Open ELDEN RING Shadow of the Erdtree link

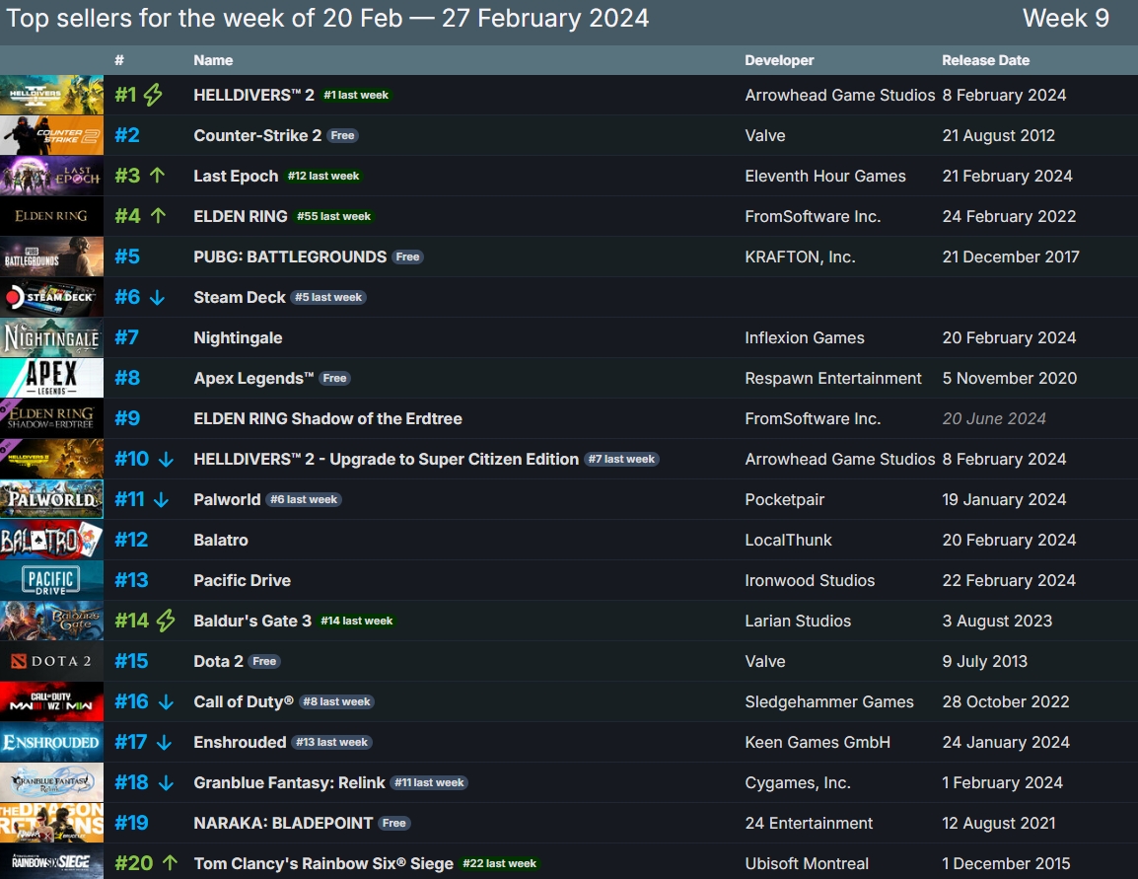[x=328, y=419]
